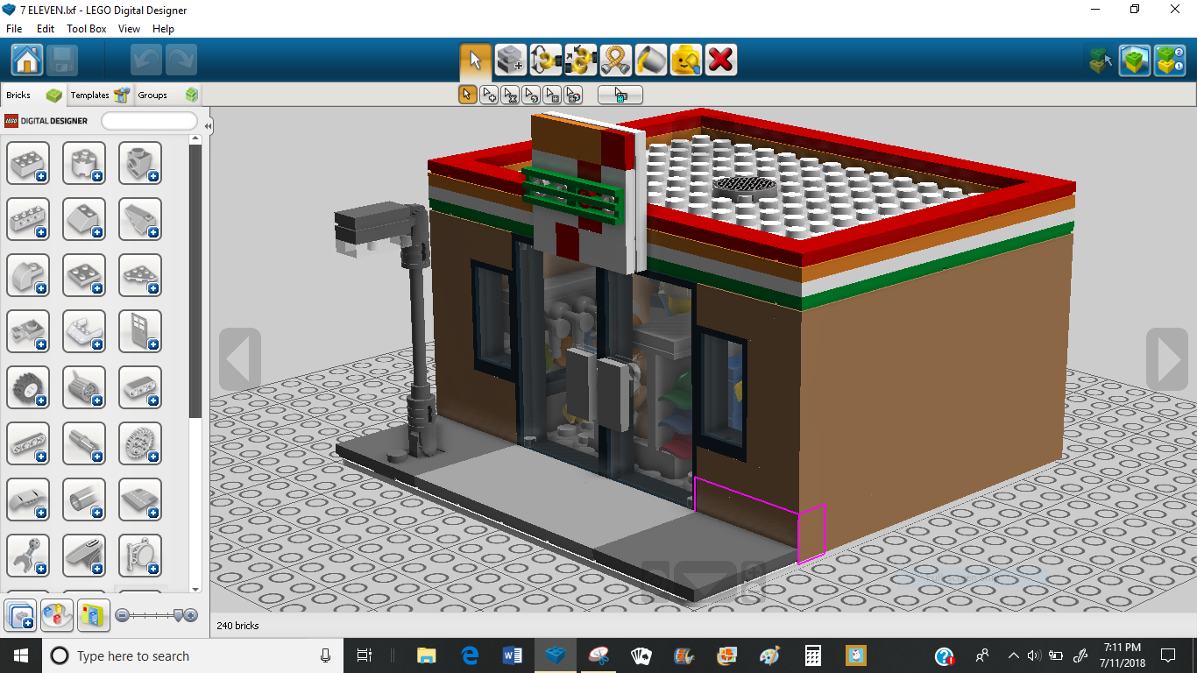Image resolution: width=1197 pixels, height=673 pixels.
Task: Select the red X Delete tool
Action: click(x=720, y=60)
